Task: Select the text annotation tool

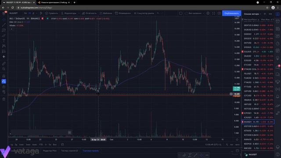Action: tap(4, 41)
